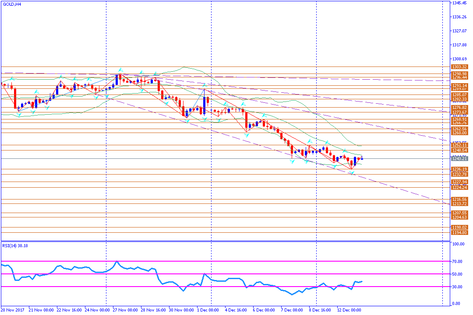Click the 7 Dec 08:00 time label

(x=292, y=310)
